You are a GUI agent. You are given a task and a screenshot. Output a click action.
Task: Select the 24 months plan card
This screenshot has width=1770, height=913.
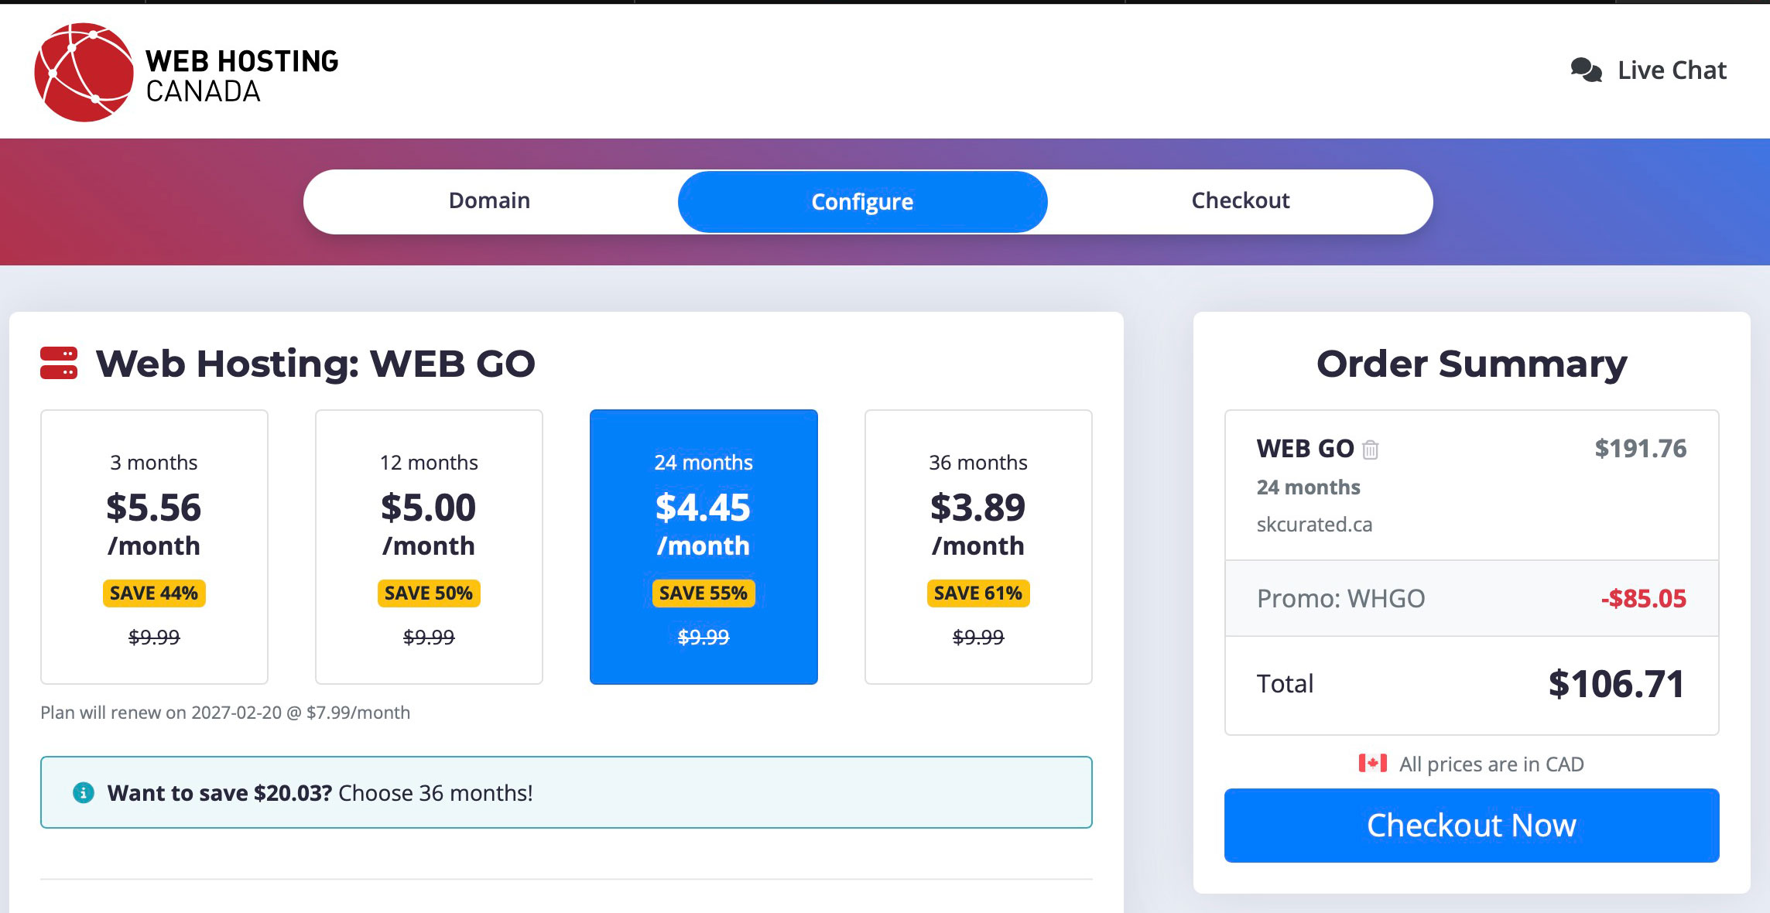click(x=704, y=546)
